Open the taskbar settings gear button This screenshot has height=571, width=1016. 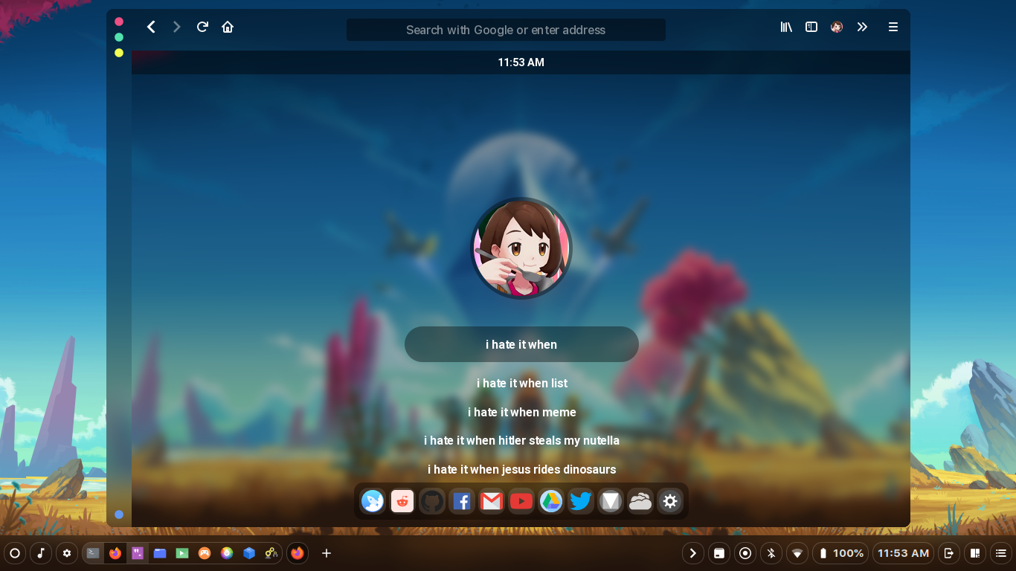click(x=67, y=553)
